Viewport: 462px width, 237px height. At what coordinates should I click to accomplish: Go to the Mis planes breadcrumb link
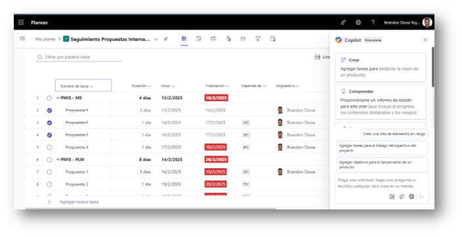coord(45,39)
